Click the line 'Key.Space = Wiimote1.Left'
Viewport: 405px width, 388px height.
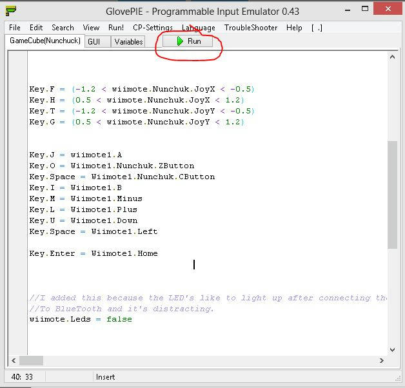point(94,232)
